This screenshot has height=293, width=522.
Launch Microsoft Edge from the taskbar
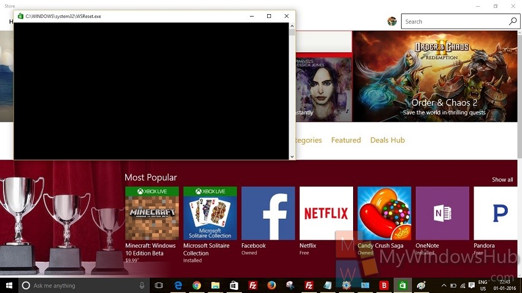[x=178, y=286]
